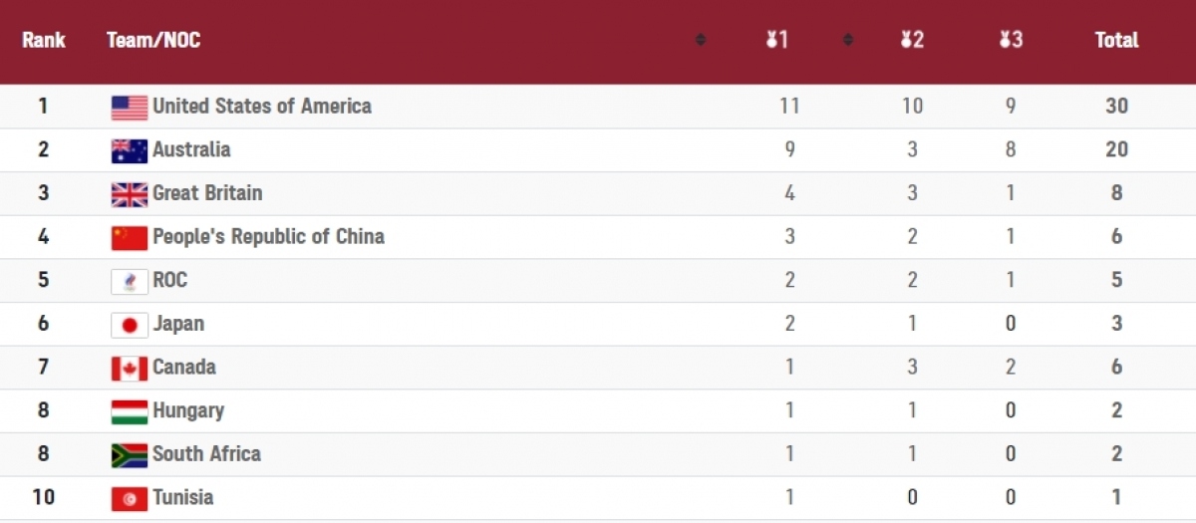The image size is (1196, 523).
Task: Click sort arrows left of silver medal column
Action: (848, 40)
